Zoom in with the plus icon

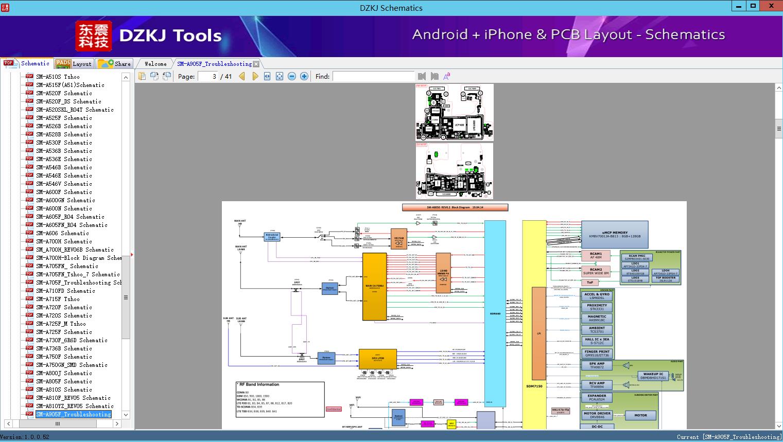[x=304, y=76]
